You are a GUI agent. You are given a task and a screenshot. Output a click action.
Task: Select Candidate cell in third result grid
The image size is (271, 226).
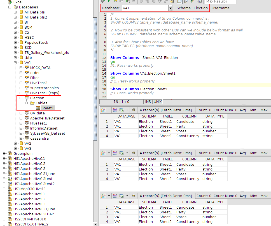[189, 207]
